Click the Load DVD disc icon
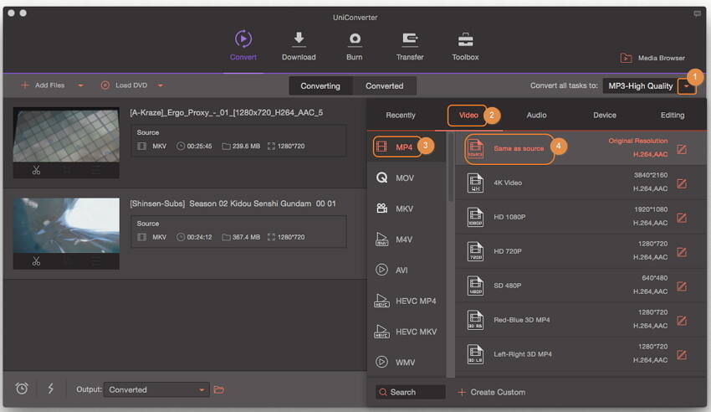 coord(105,85)
